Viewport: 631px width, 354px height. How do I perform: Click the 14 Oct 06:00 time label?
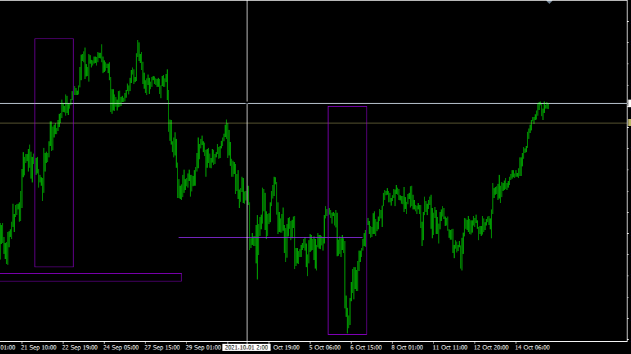(533, 347)
